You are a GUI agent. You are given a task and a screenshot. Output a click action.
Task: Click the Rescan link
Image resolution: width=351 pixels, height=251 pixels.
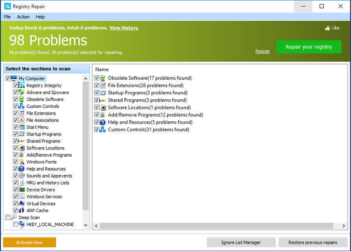263,51
